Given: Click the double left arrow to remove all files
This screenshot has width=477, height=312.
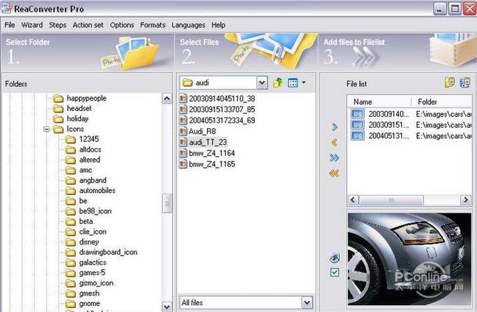Looking at the screenshot, I should pyautogui.click(x=334, y=173).
